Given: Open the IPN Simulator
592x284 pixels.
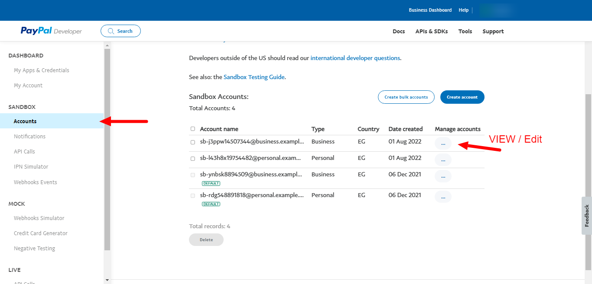Looking at the screenshot, I should pos(31,167).
